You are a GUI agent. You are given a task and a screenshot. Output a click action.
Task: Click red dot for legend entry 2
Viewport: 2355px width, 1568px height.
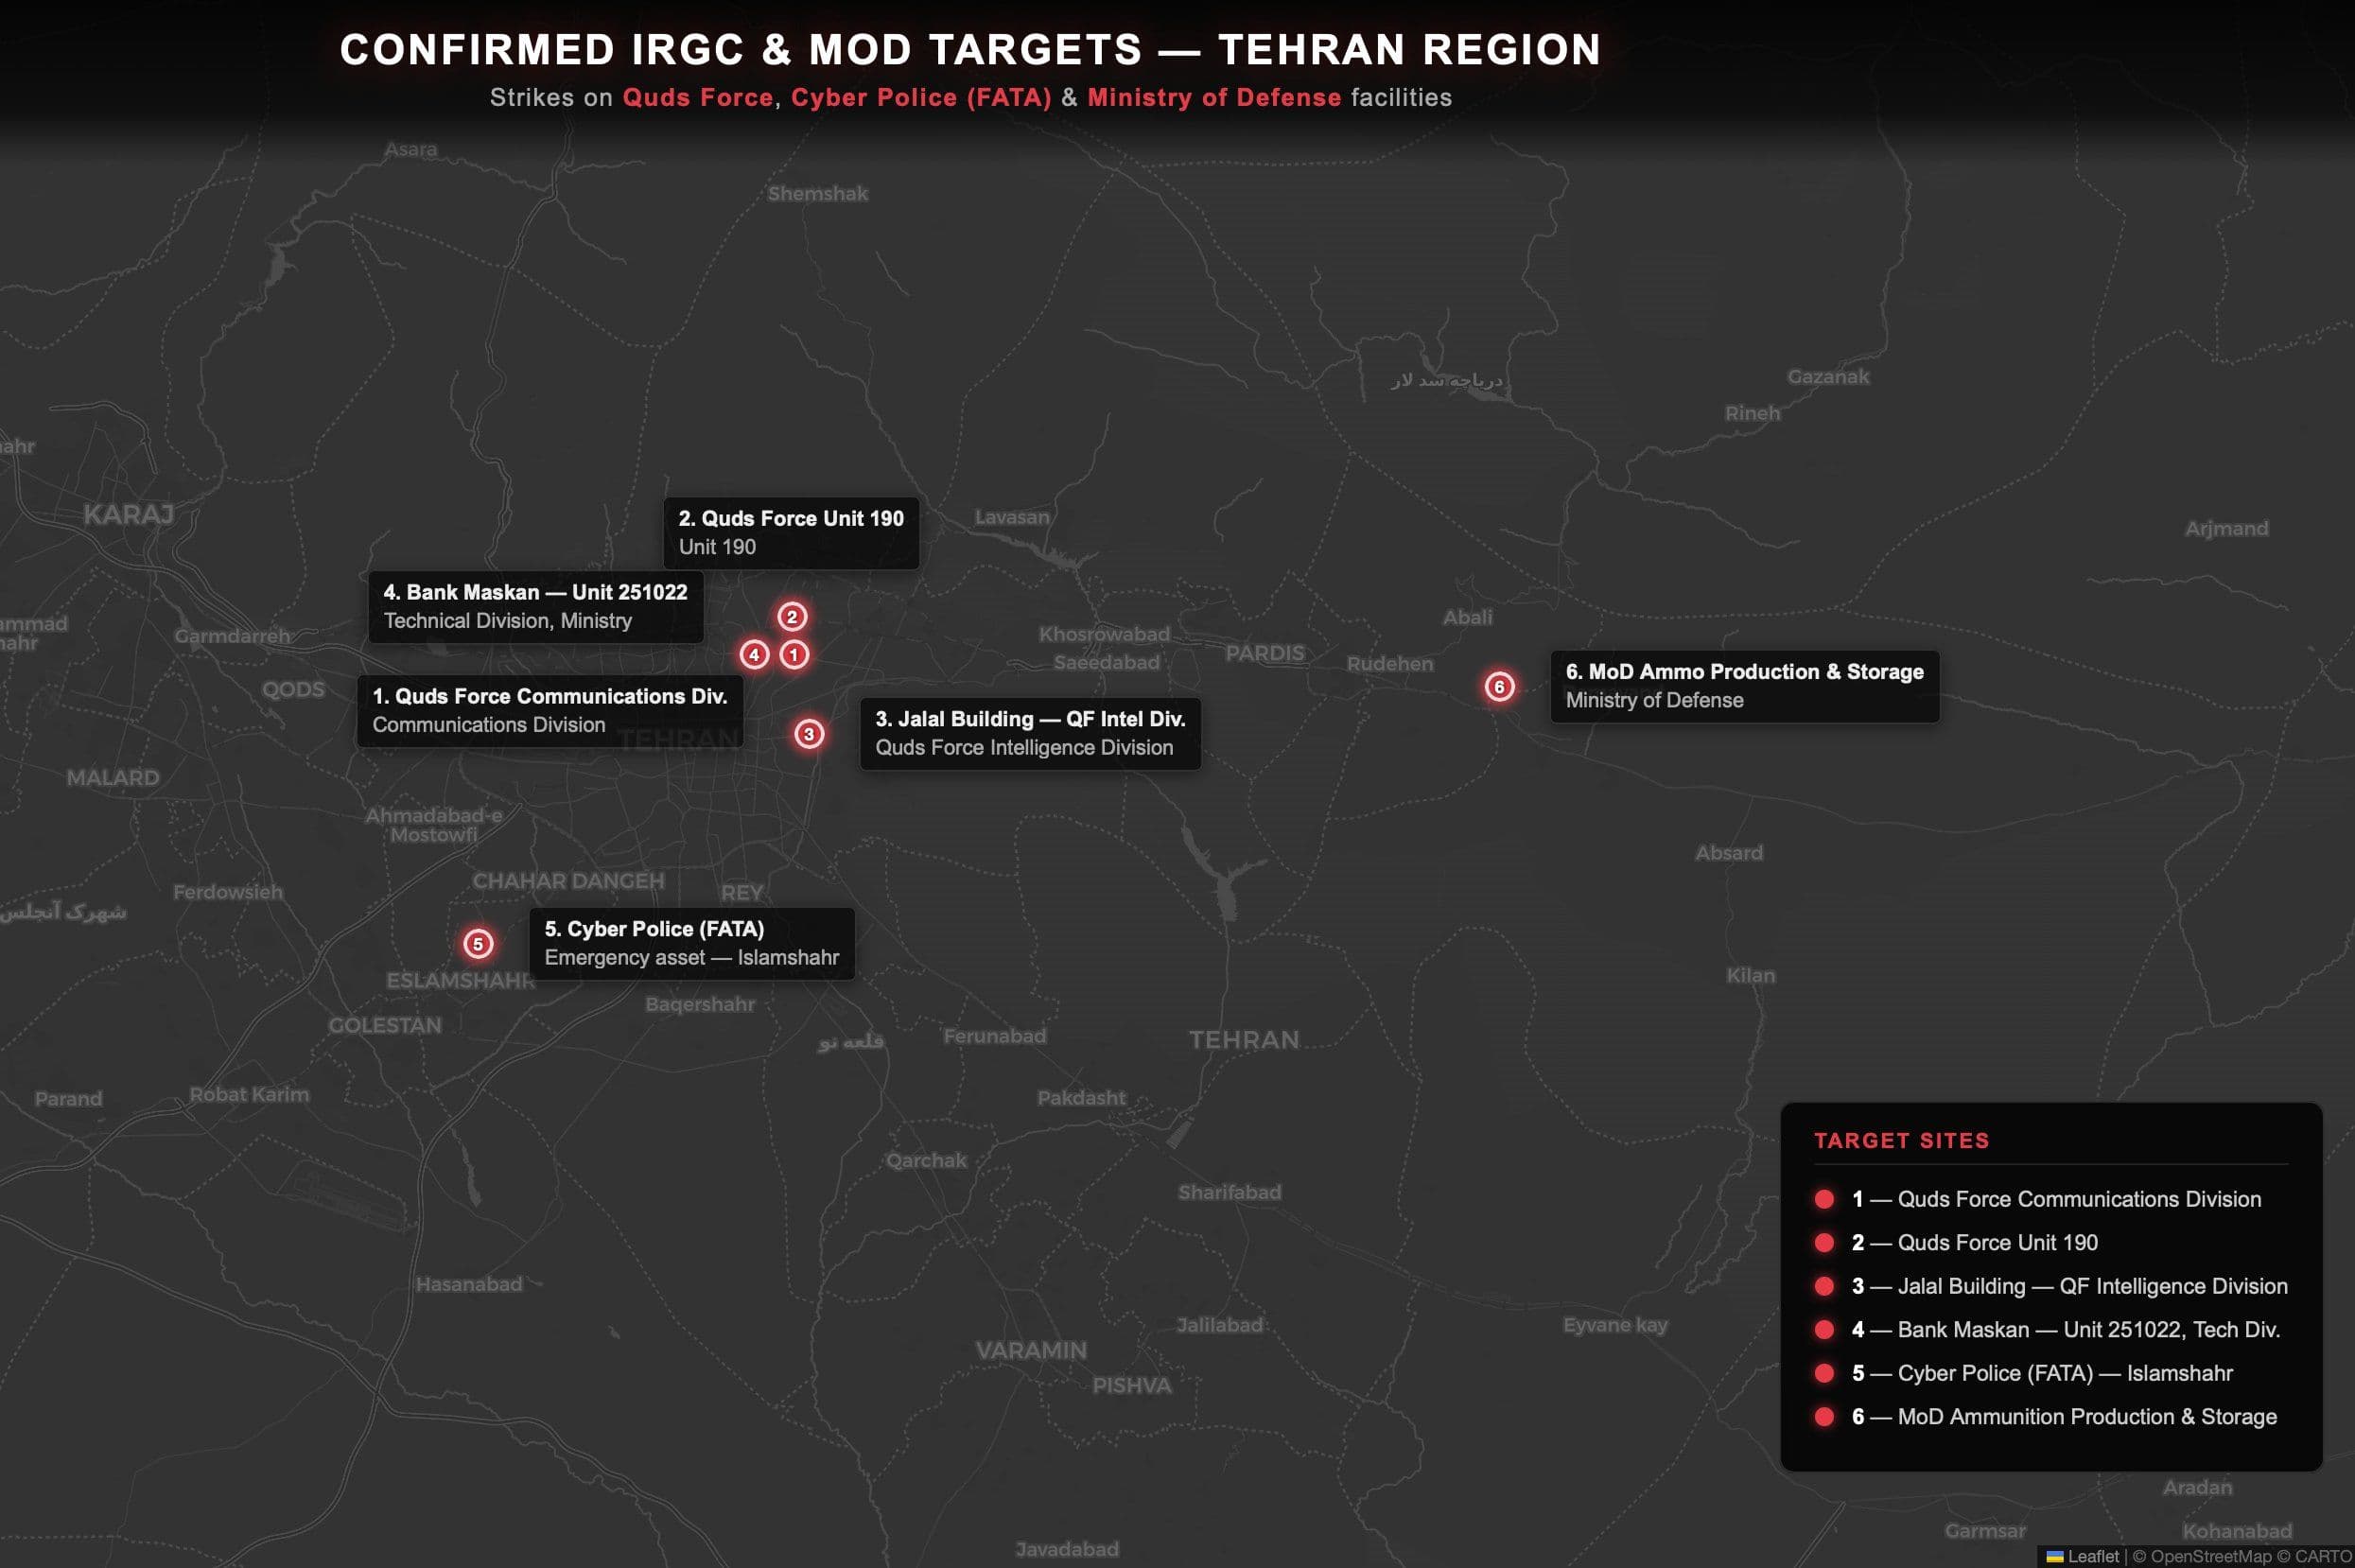pos(1824,1243)
